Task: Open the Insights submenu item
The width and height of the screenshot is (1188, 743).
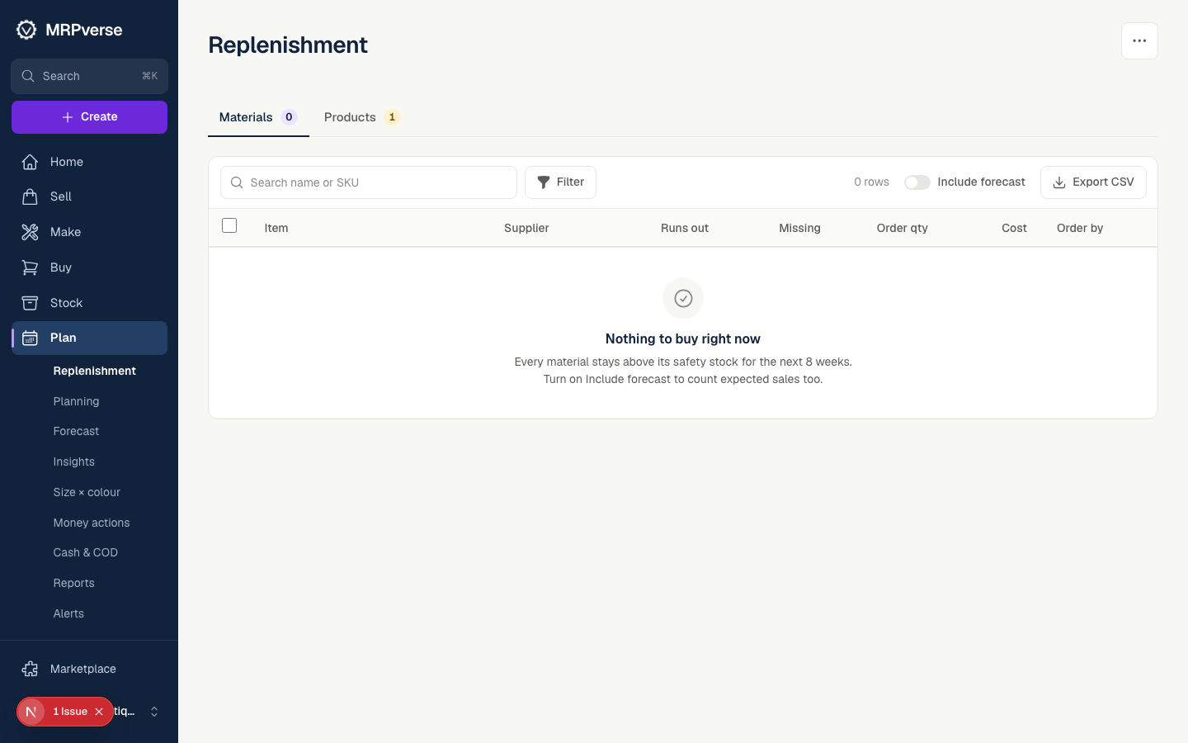Action: 73,461
